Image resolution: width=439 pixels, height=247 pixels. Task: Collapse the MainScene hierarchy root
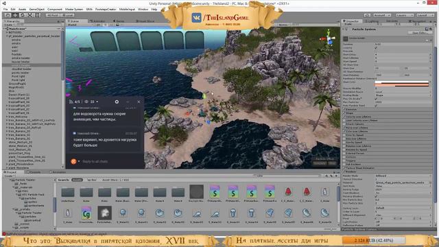pyautogui.click(x=5, y=29)
